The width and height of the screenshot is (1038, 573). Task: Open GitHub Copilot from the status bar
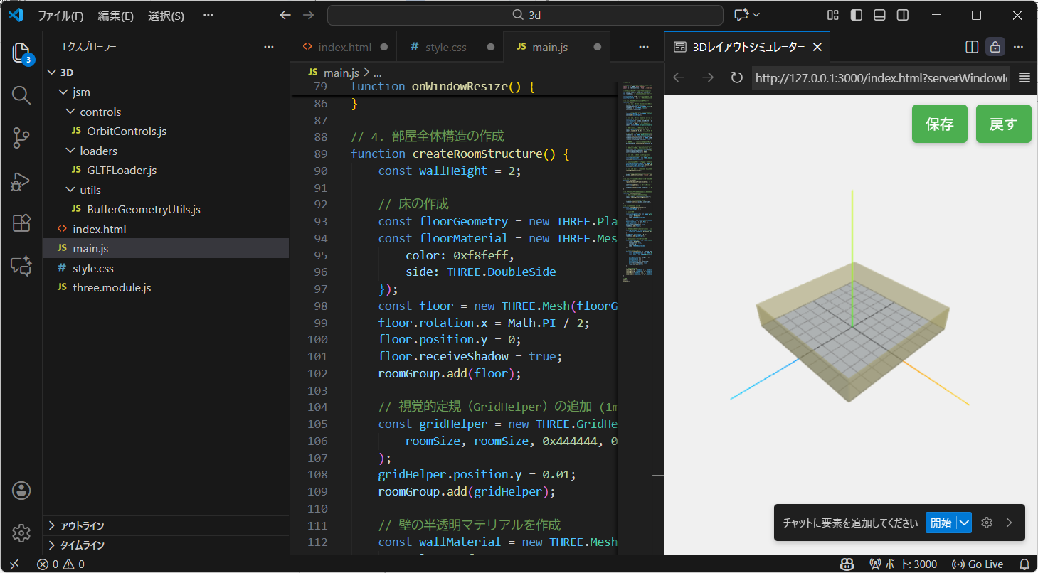(847, 564)
